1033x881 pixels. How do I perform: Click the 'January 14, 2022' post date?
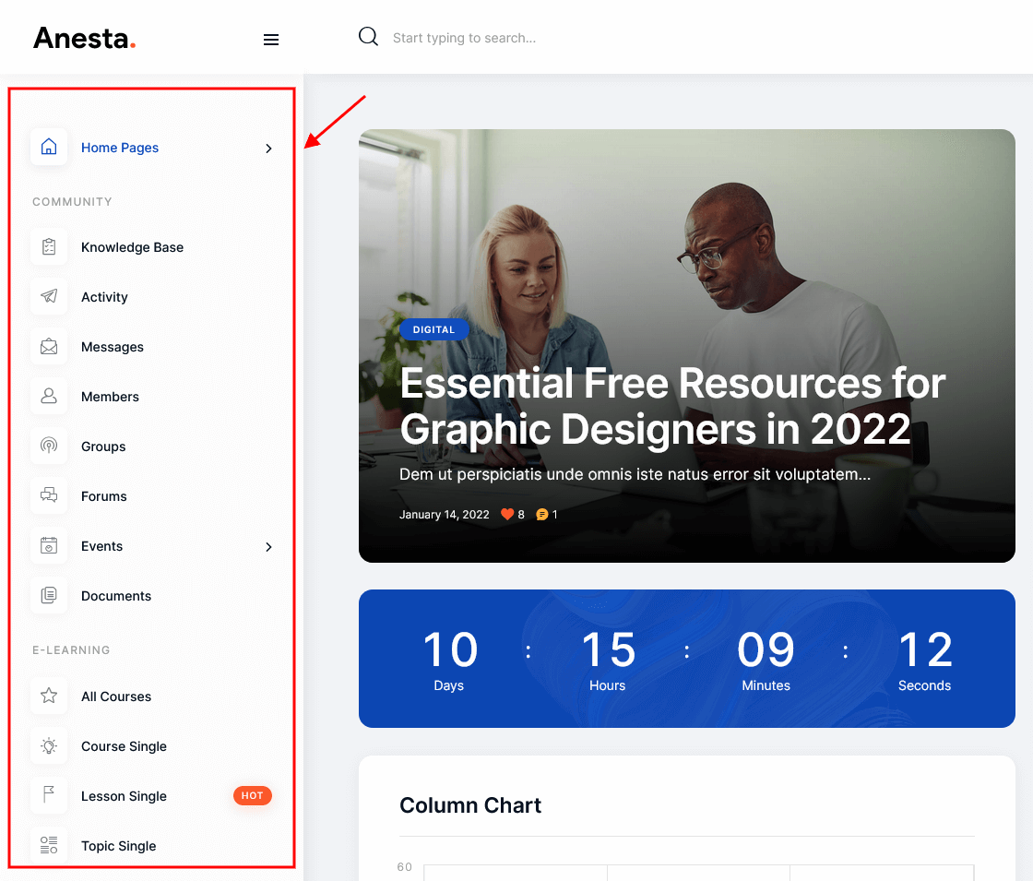(444, 515)
